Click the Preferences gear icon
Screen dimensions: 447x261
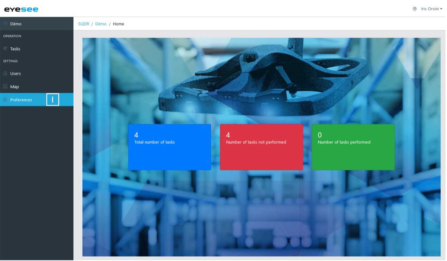[x=5, y=100]
